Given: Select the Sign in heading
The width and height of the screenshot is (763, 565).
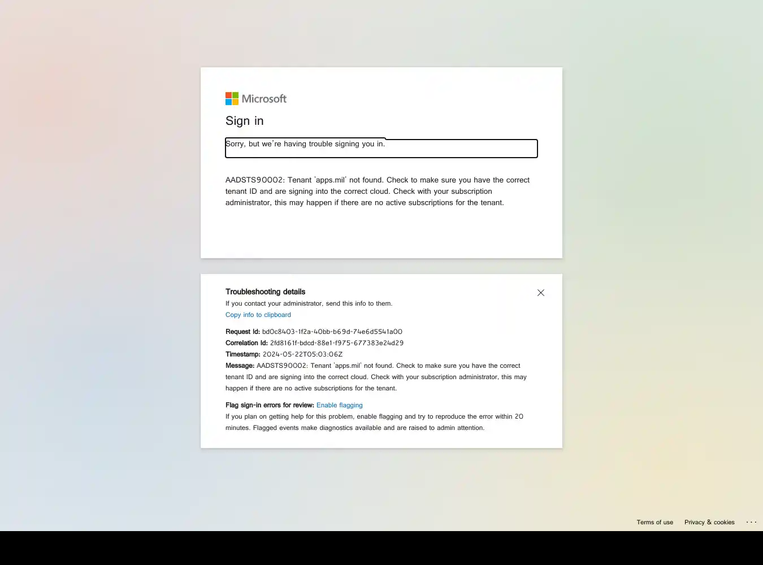Looking at the screenshot, I should (x=245, y=121).
